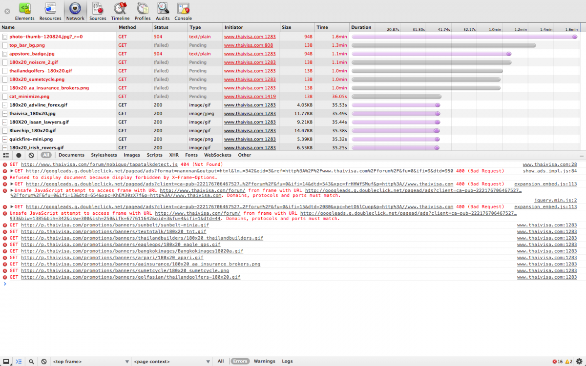The image size is (586, 366).
Task: Show only Warnings in console
Action: click(264, 362)
